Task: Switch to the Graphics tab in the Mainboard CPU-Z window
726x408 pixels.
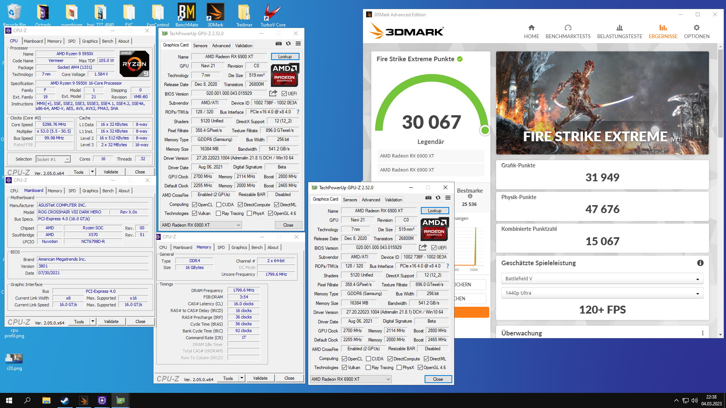Action: pyautogui.click(x=90, y=191)
